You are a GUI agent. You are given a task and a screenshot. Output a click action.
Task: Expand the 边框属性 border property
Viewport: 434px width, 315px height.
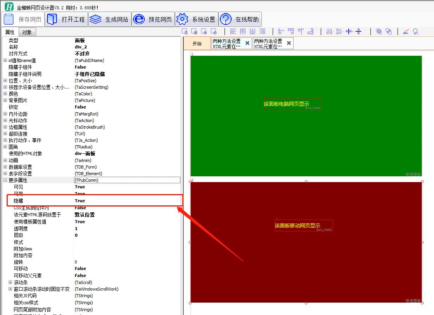[x=5, y=127]
